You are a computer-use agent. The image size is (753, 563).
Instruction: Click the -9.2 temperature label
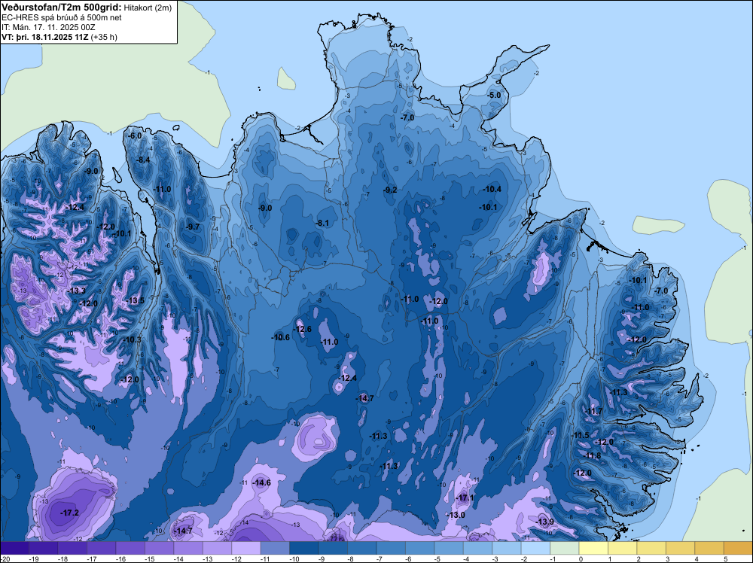point(390,190)
